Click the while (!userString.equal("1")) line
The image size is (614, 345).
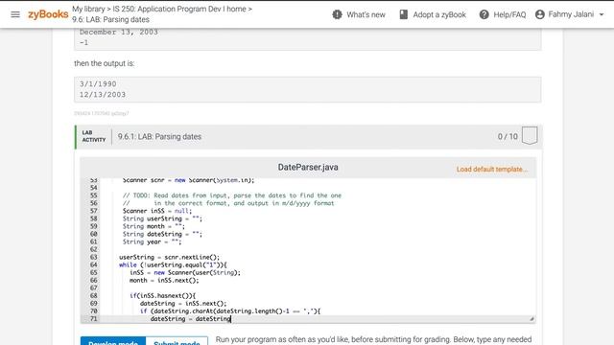(173, 264)
